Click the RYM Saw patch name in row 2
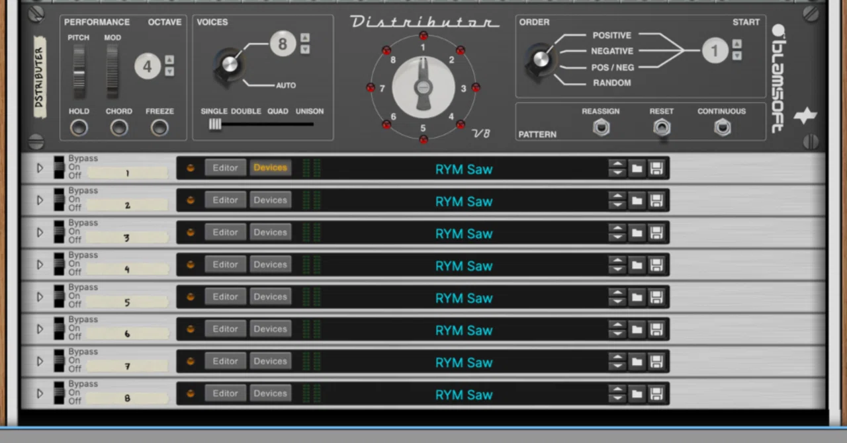847x443 pixels. coord(464,202)
